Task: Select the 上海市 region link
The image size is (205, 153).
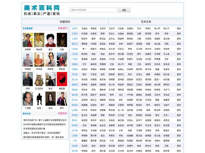Action: [75, 39]
